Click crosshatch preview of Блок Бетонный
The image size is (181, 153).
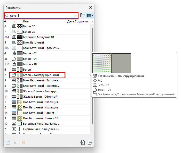coord(20,42)
